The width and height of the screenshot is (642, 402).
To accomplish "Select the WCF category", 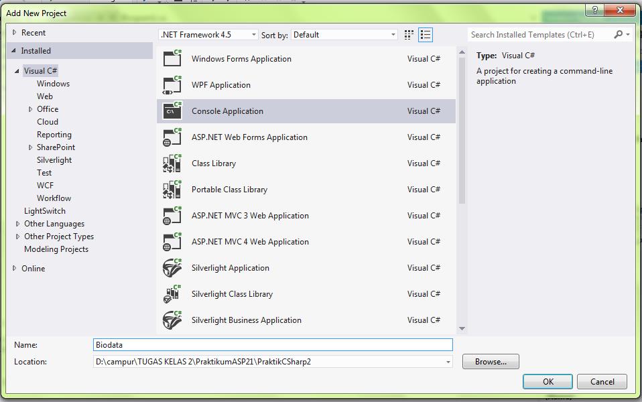I will tap(45, 186).
